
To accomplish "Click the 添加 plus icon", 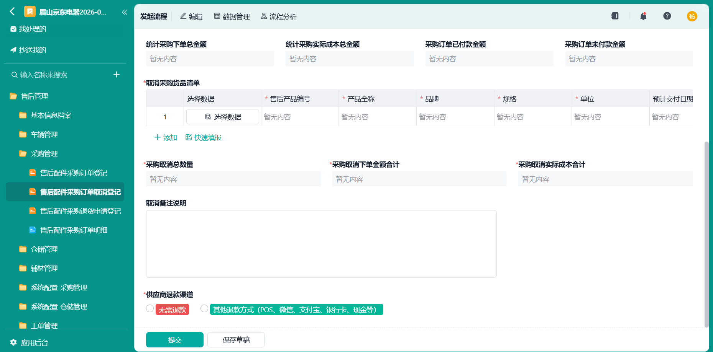I will pos(157,137).
